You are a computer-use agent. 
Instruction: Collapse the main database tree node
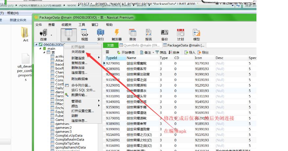(x=40, y=49)
